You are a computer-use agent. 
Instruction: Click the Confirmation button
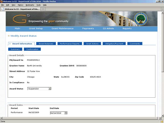pos(32,49)
